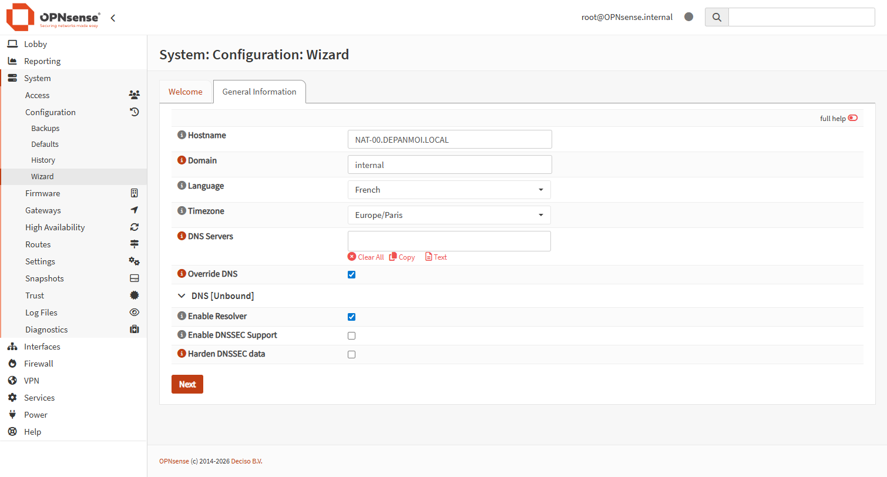Click the High Availability sync icon
The image size is (887, 477).
[135, 227]
